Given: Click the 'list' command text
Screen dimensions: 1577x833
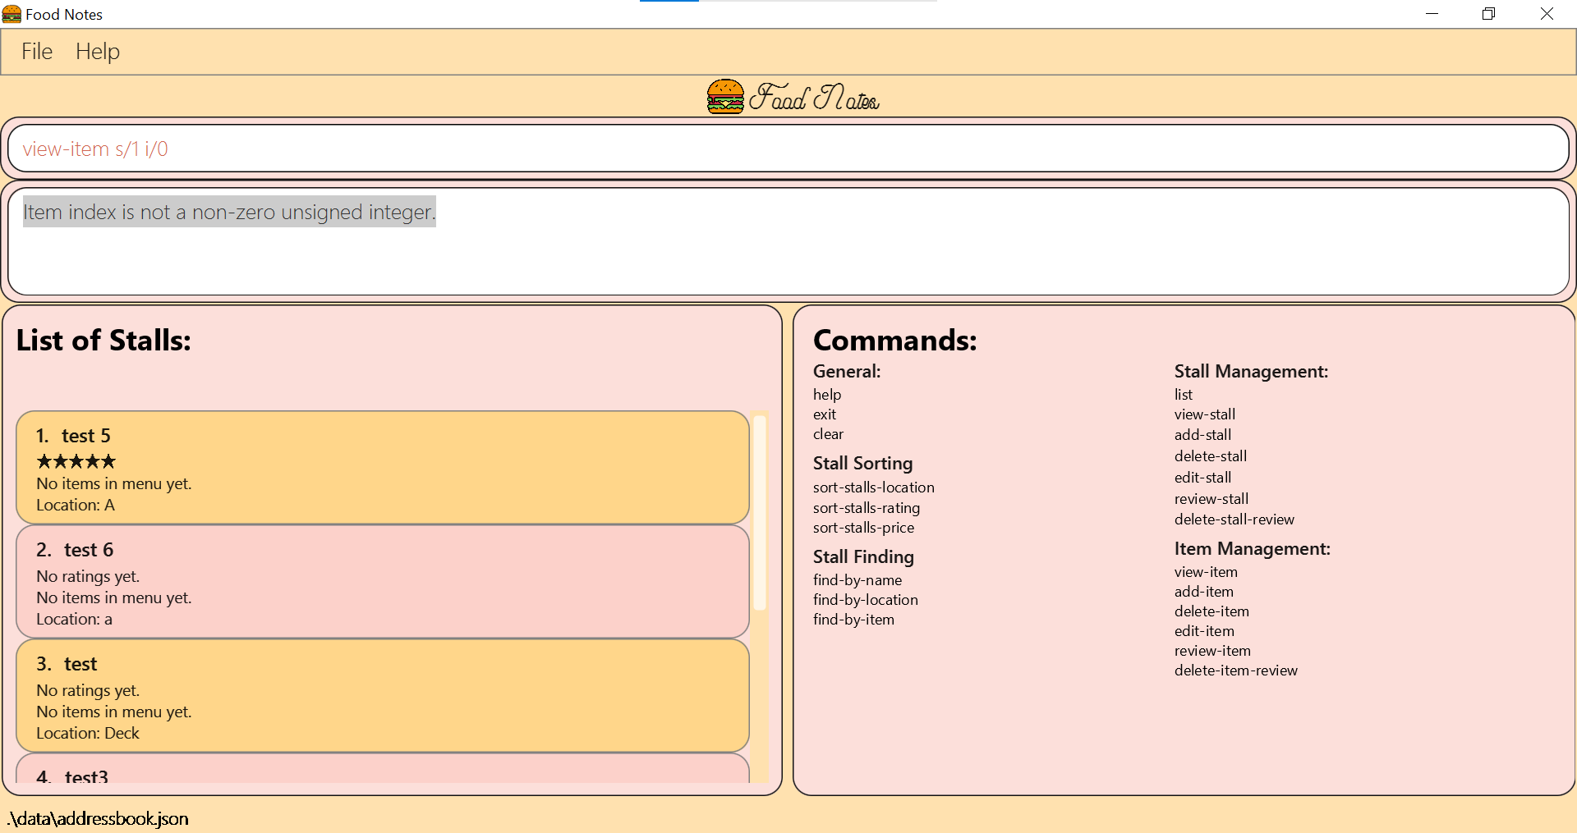Looking at the screenshot, I should click(1184, 395).
